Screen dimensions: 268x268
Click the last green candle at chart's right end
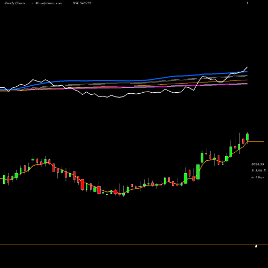pos(247,137)
